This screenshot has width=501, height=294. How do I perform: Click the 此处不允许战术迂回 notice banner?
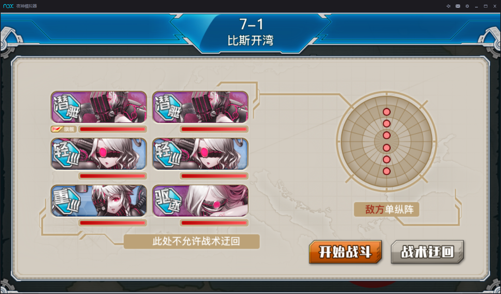coord(192,241)
